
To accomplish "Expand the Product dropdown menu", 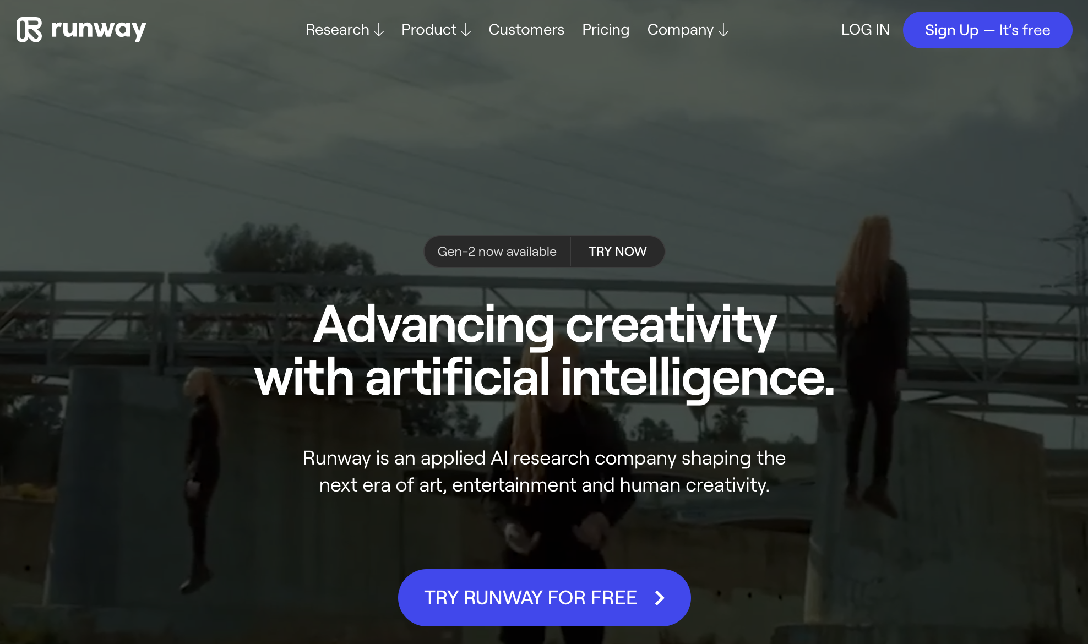I will [436, 30].
